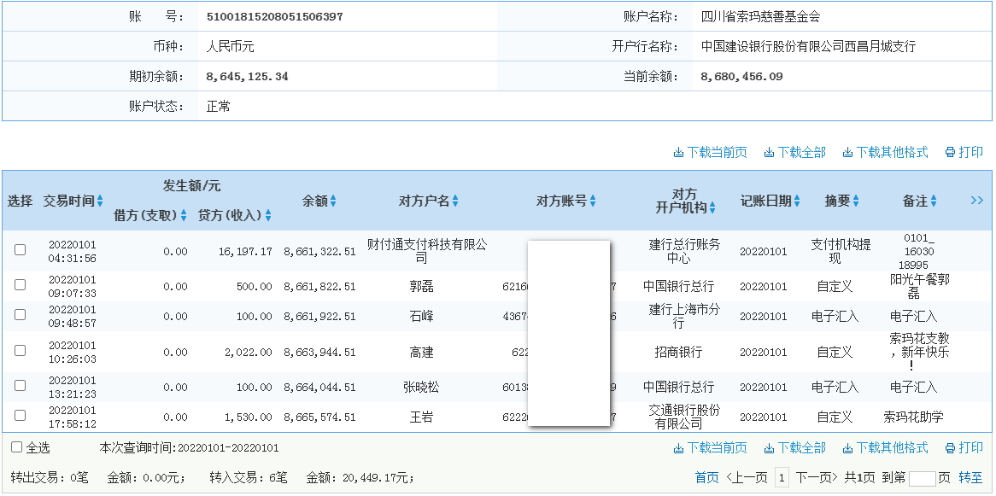Go to 首页 first page
Viewport: 996px width, 496px height.
tap(707, 477)
